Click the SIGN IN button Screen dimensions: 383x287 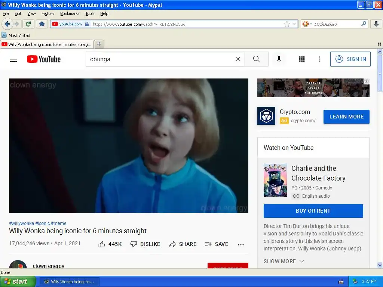[x=350, y=59]
